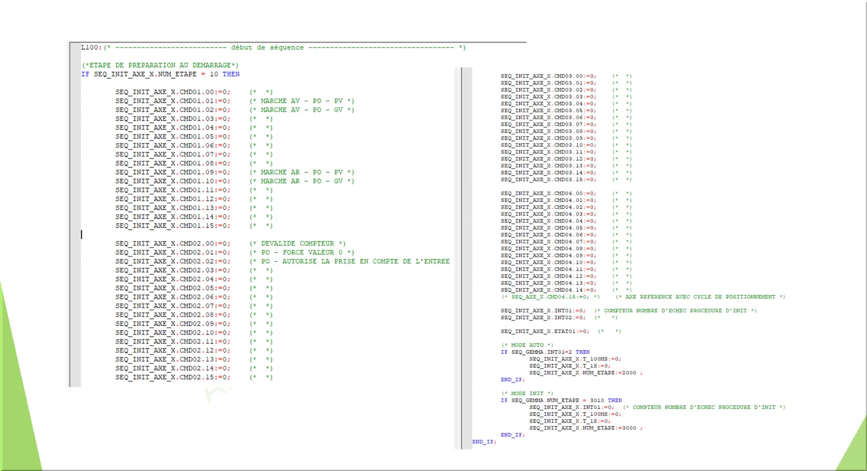
Task: Select the SEQ_INIT_AXE_X.CMD01.01:=0 statement
Action: (173, 101)
